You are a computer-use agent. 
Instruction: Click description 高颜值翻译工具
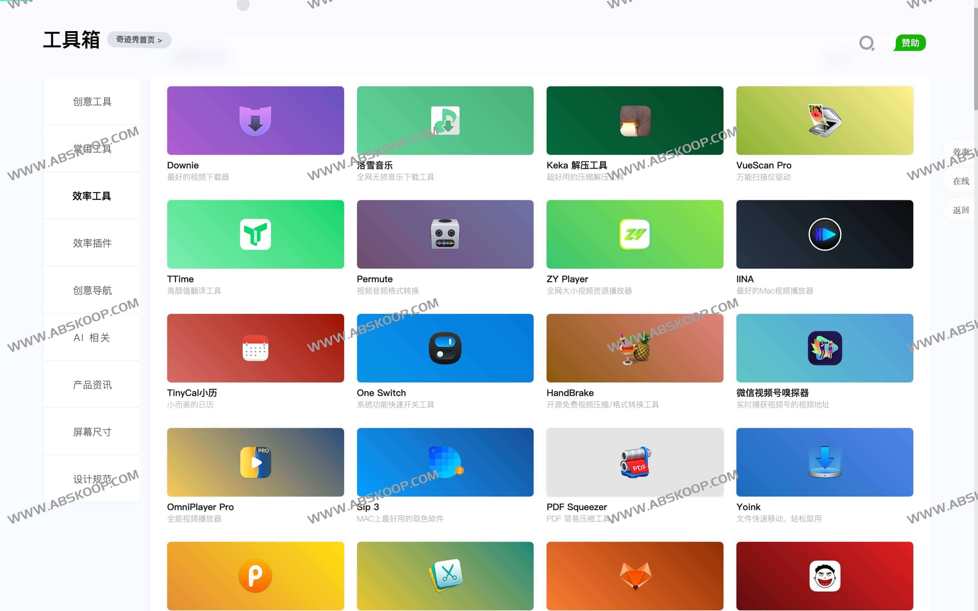194,291
